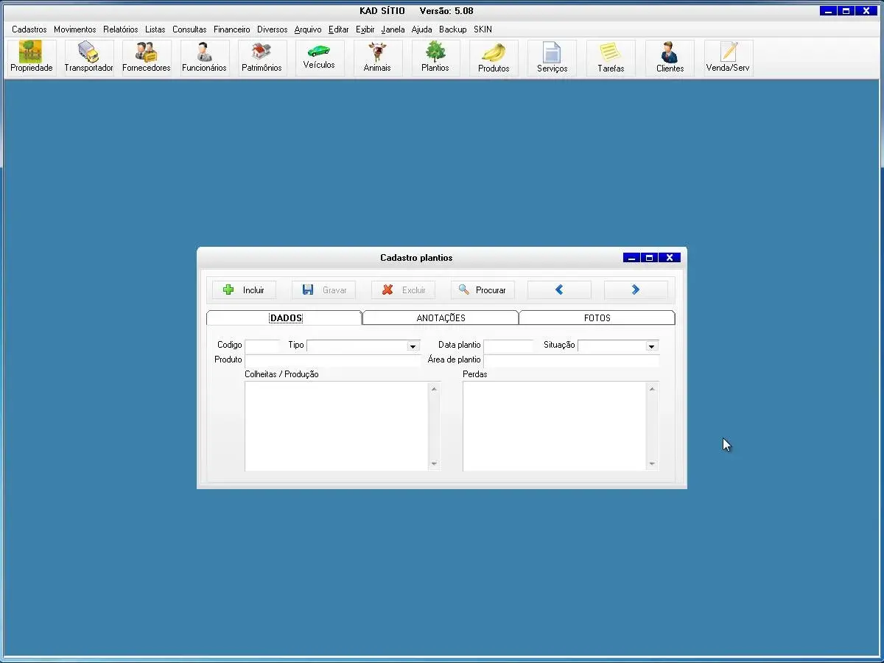Click the Codigo input field
Image resolution: width=884 pixels, height=663 pixels.
tap(262, 345)
